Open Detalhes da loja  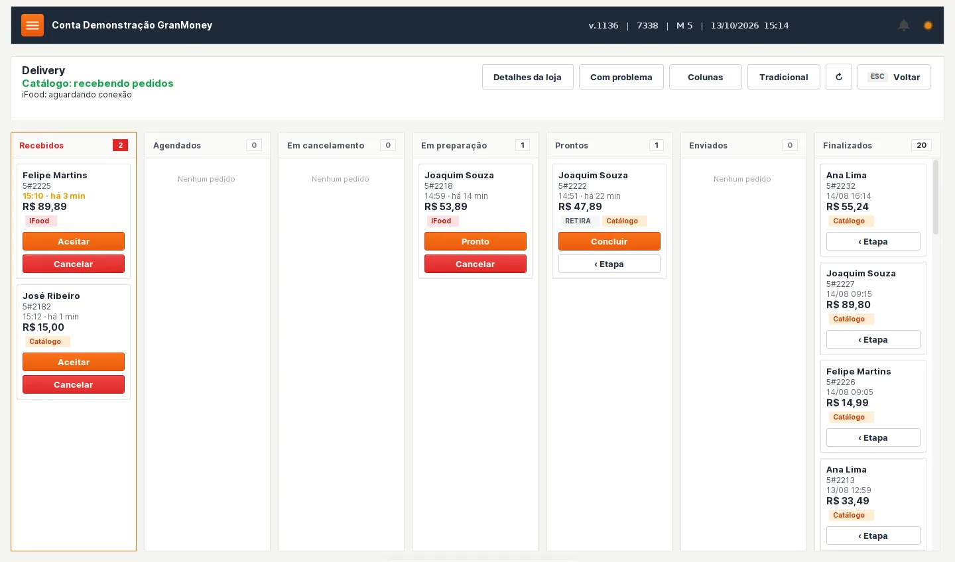pyautogui.click(x=527, y=77)
